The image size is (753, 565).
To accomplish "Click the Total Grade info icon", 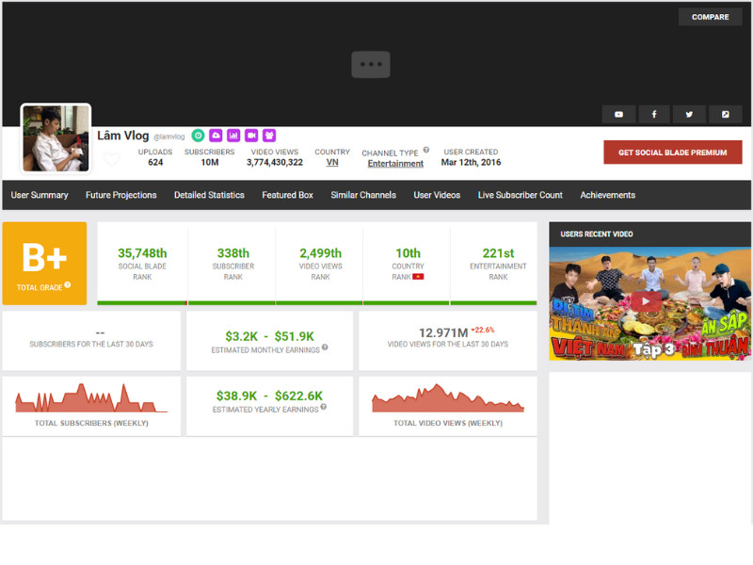I will click(x=68, y=285).
